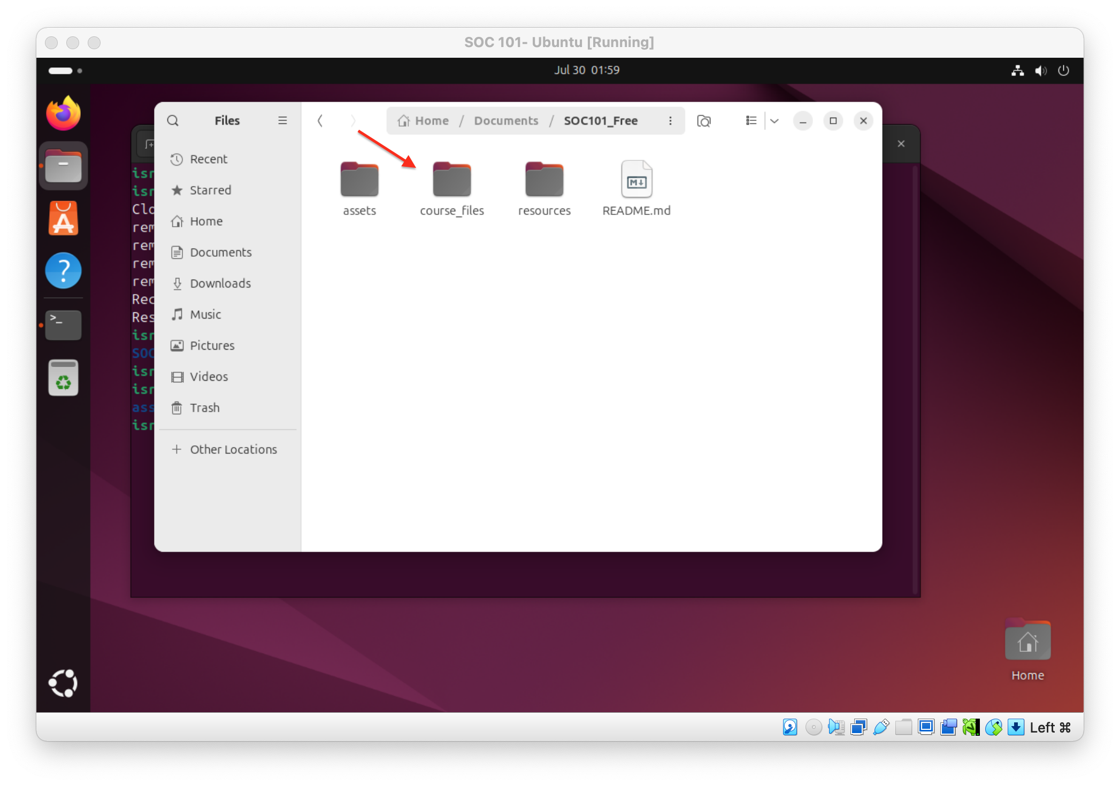The width and height of the screenshot is (1120, 786).
Task: Select the README.md file
Action: tap(636, 188)
